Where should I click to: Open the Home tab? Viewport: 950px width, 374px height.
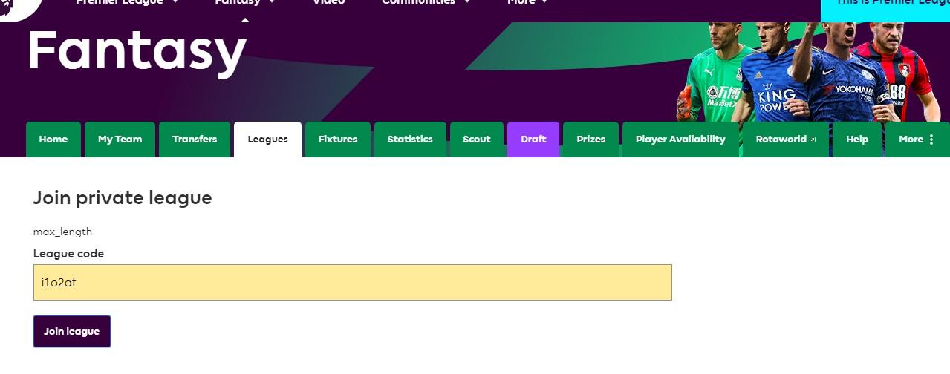pos(53,140)
